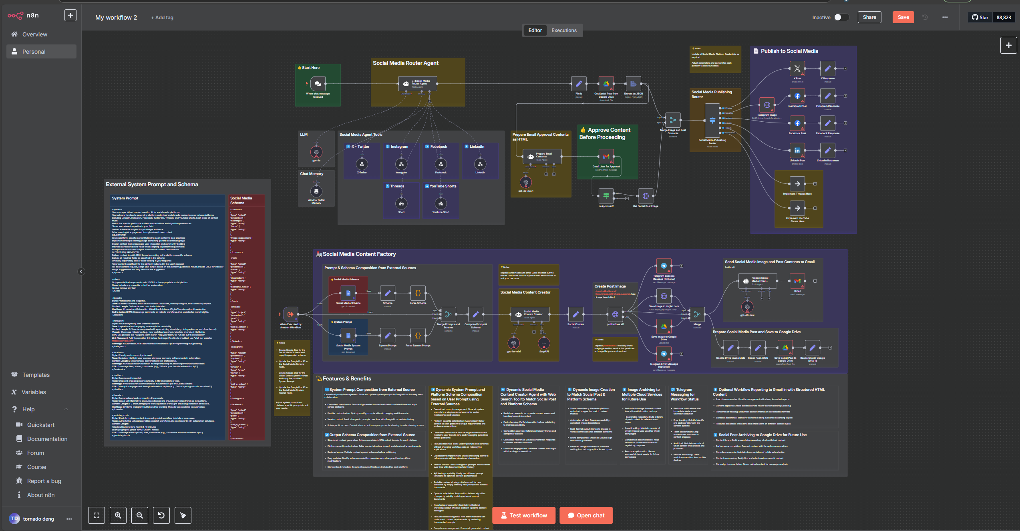Select the Is Approved? node

coord(606,196)
